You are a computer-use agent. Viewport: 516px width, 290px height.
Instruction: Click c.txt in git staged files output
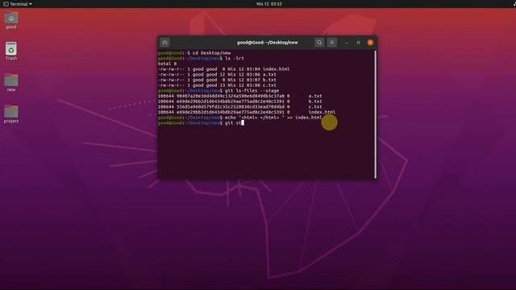pos(315,107)
